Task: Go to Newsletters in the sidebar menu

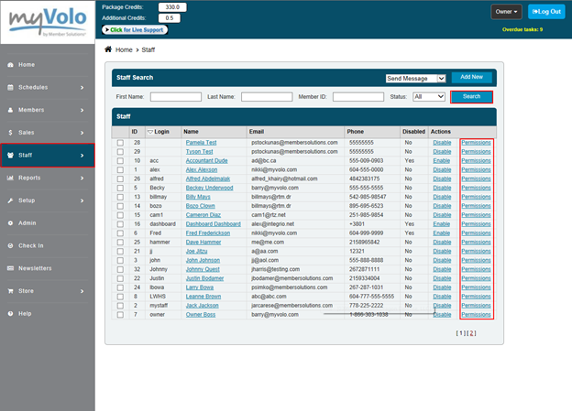Action: (x=35, y=268)
